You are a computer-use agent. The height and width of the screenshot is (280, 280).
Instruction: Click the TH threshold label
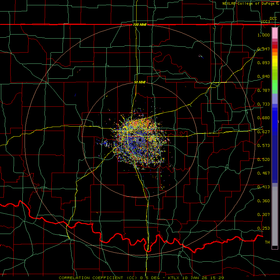pyautogui.click(x=267, y=242)
